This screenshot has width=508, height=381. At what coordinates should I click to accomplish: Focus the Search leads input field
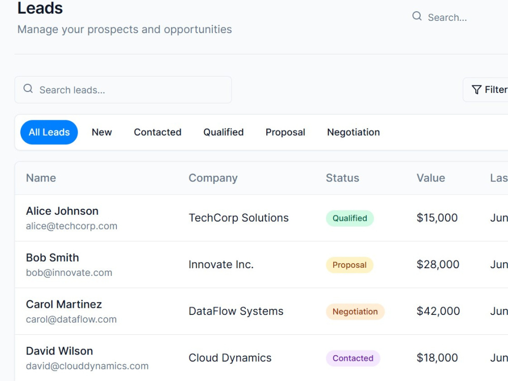[123, 90]
